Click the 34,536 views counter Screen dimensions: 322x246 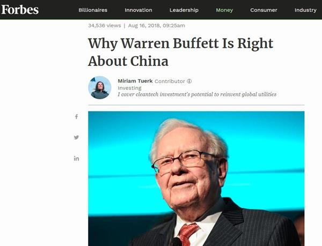tap(105, 26)
